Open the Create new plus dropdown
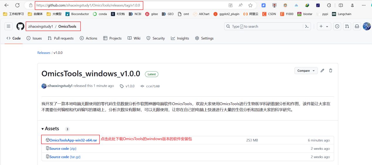Screen dimensions: 372x165 click(x=324, y=26)
